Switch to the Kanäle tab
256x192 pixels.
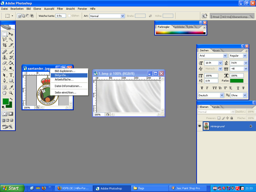click(x=216, y=107)
